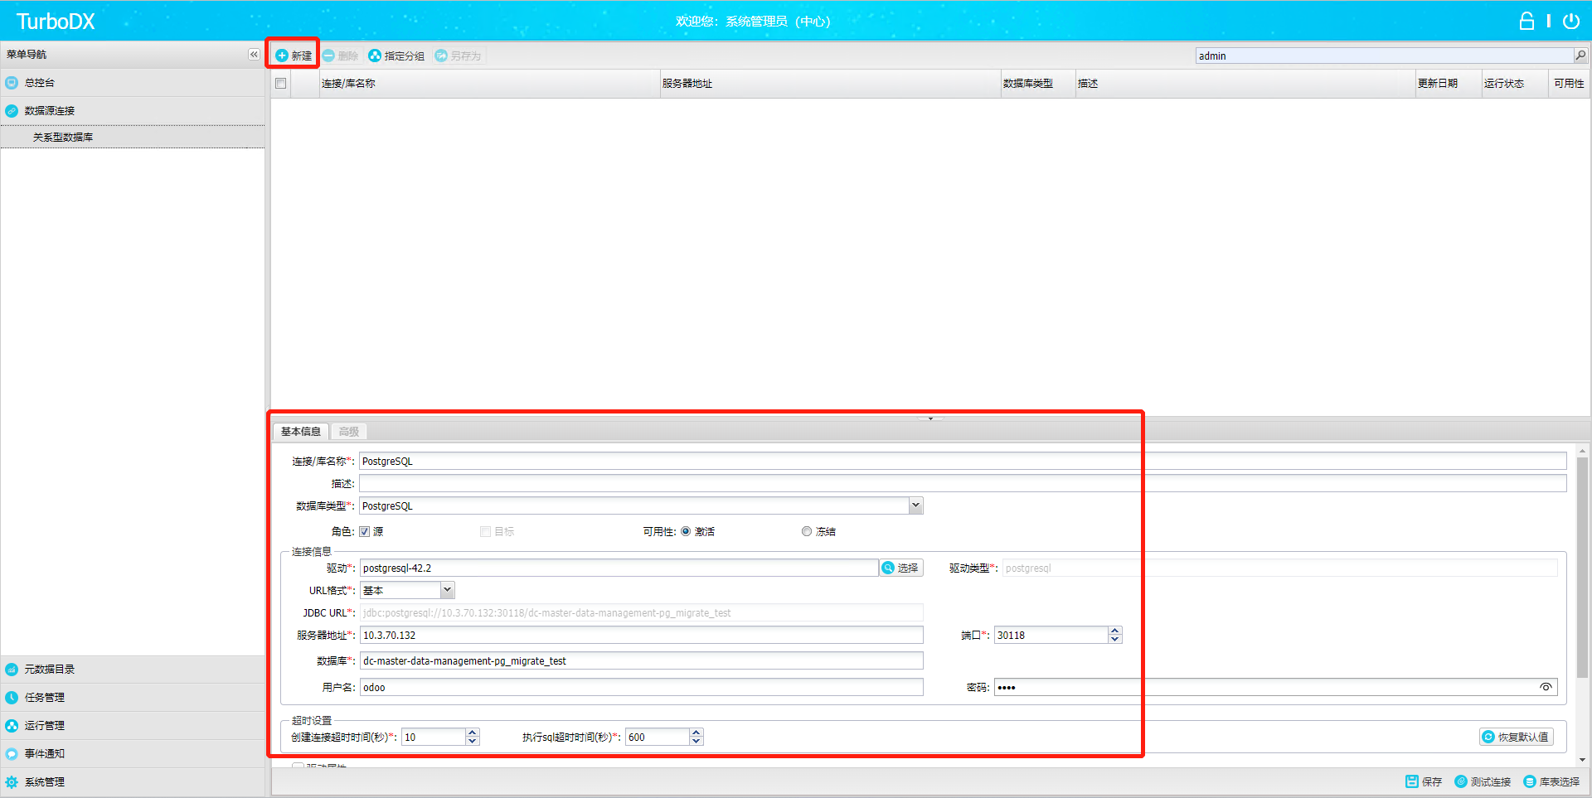Click the 描述 input field

pyautogui.click(x=963, y=484)
